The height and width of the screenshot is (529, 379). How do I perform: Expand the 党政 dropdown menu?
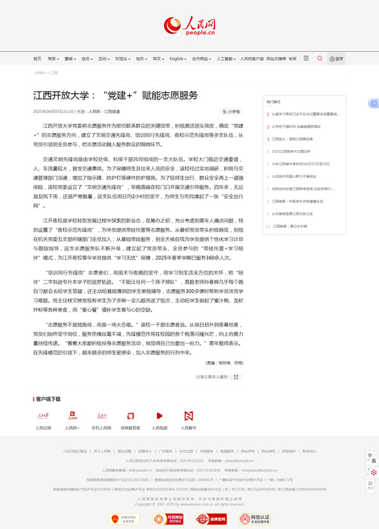53,59
